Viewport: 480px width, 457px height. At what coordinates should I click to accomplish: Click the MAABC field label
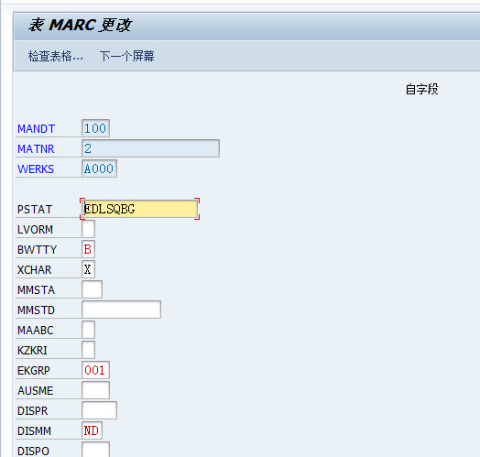(x=36, y=331)
